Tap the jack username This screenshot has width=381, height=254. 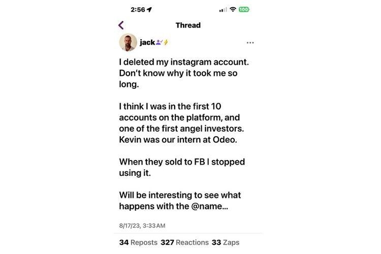147,43
